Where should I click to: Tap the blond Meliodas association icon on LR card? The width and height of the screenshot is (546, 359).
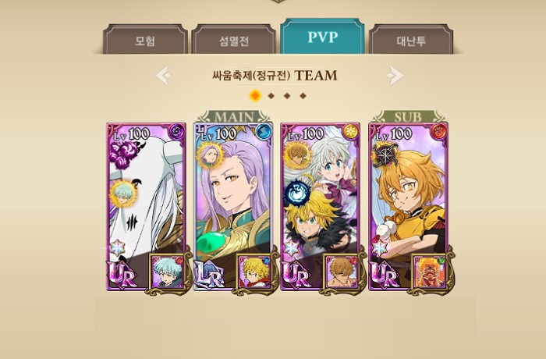coord(255,272)
